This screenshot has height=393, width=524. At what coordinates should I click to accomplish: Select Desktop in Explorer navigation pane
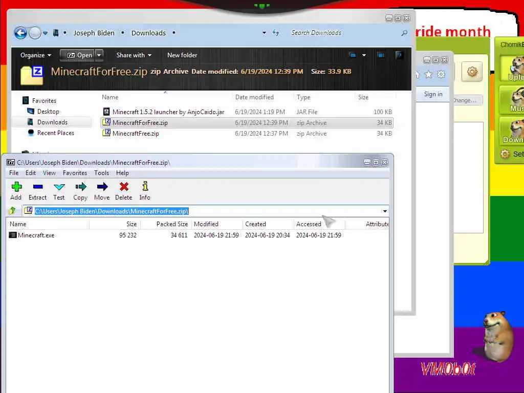[x=48, y=111]
